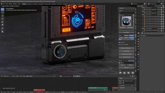Screen dimensions: 165x93
Task: Select the Rotate tool
Action: click(3, 19)
